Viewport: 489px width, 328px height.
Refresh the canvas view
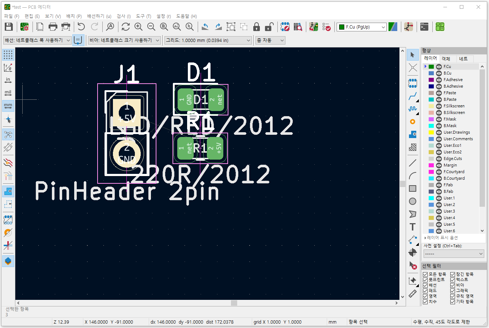click(x=126, y=27)
